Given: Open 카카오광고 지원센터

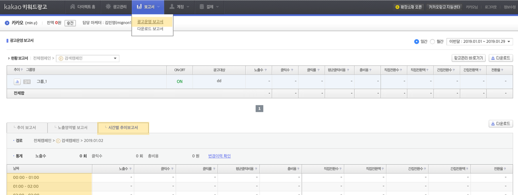Looking at the screenshot, I should (x=444, y=7).
